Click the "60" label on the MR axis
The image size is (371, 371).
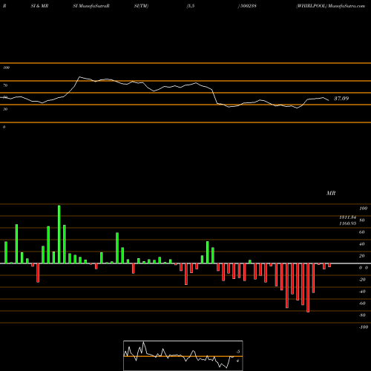pos(362,232)
